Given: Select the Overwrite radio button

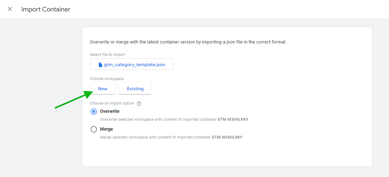Looking at the screenshot, I should (94, 112).
